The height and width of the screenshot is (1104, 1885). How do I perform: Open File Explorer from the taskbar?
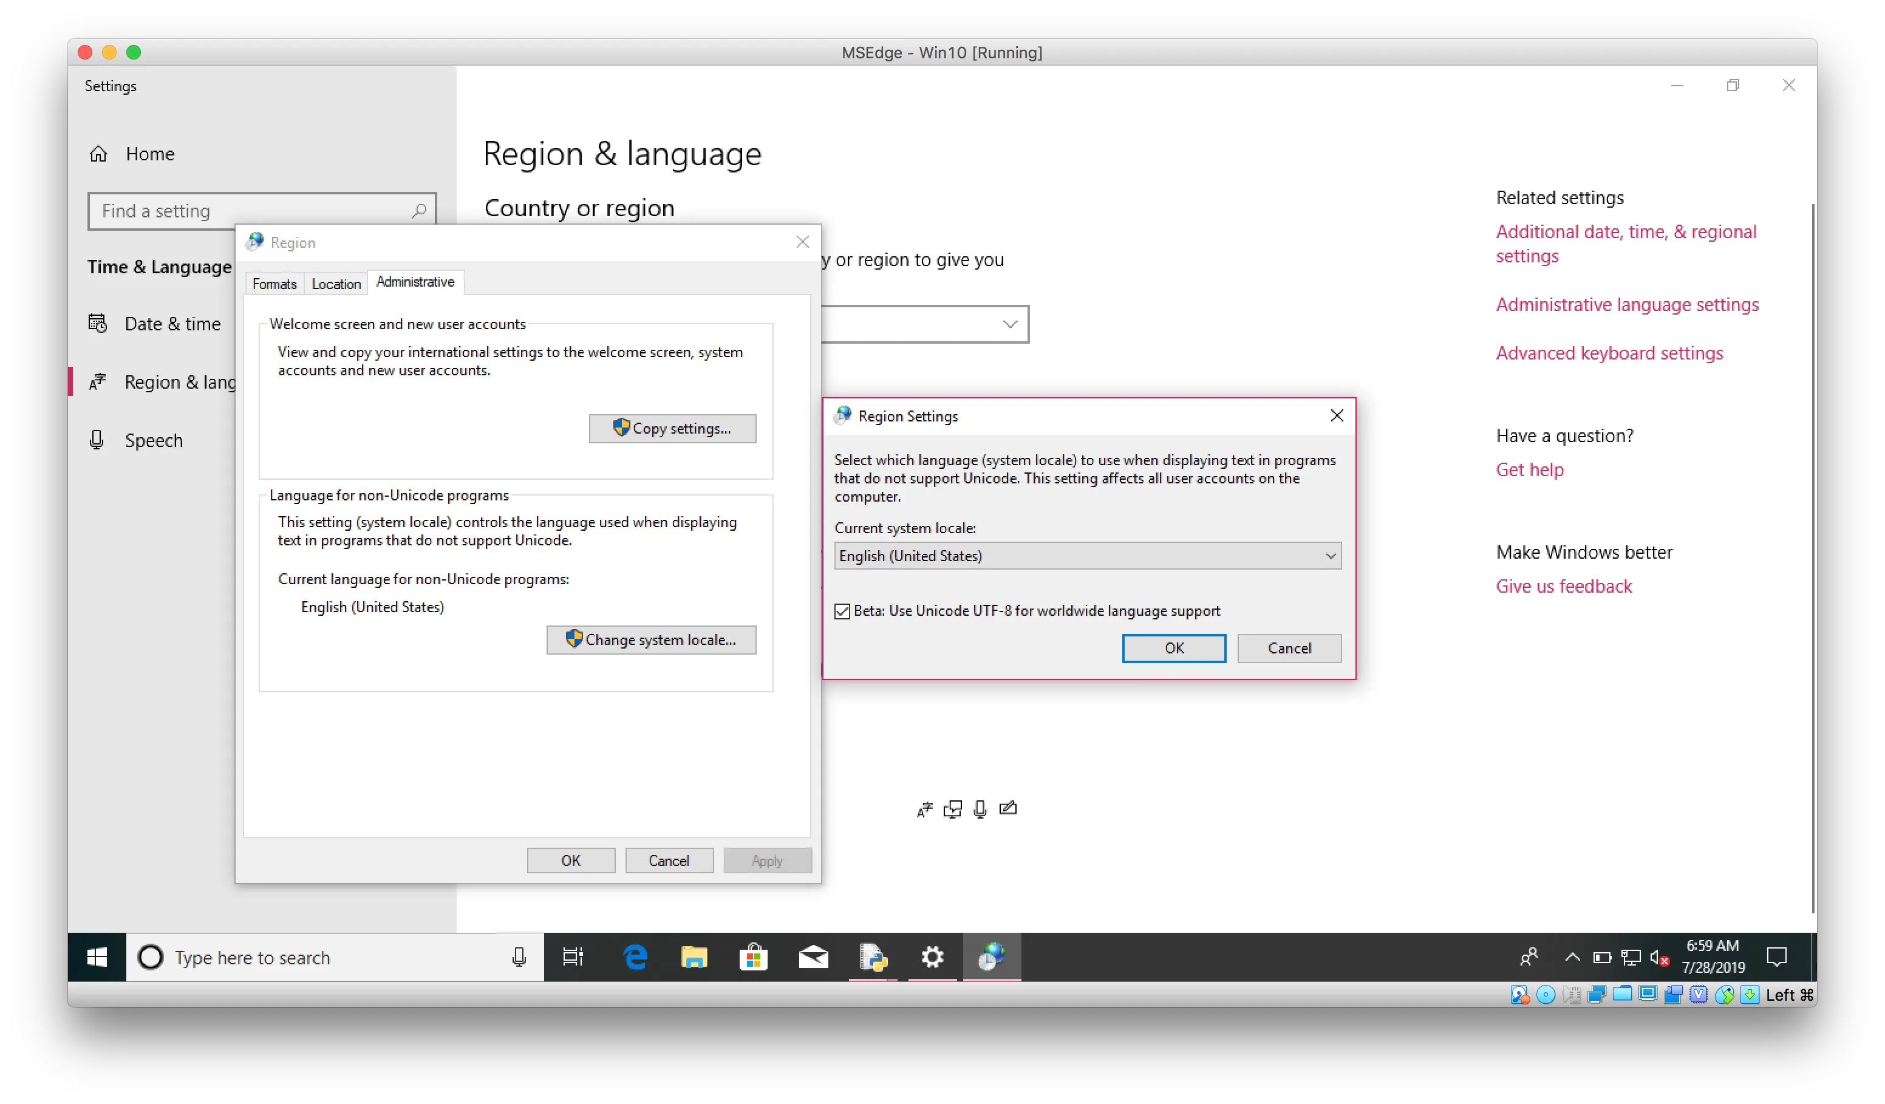tap(694, 958)
